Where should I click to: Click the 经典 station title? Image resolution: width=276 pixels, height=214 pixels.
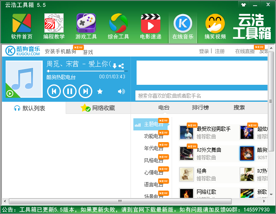coord(201,171)
